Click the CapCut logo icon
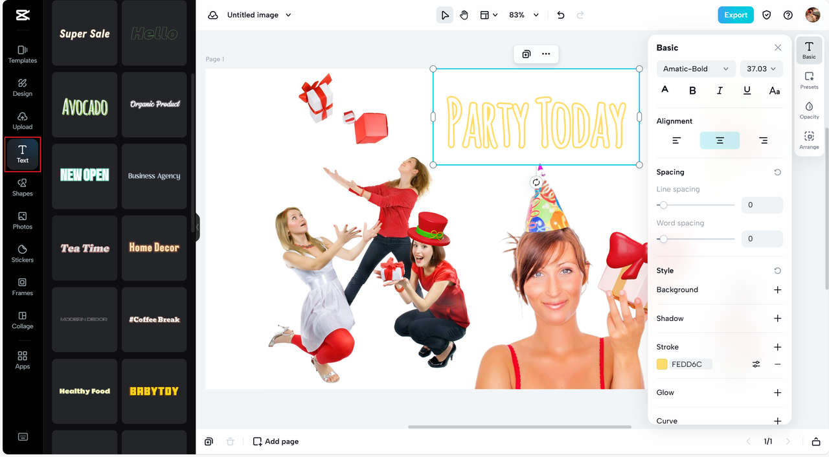829x457 pixels. click(23, 16)
